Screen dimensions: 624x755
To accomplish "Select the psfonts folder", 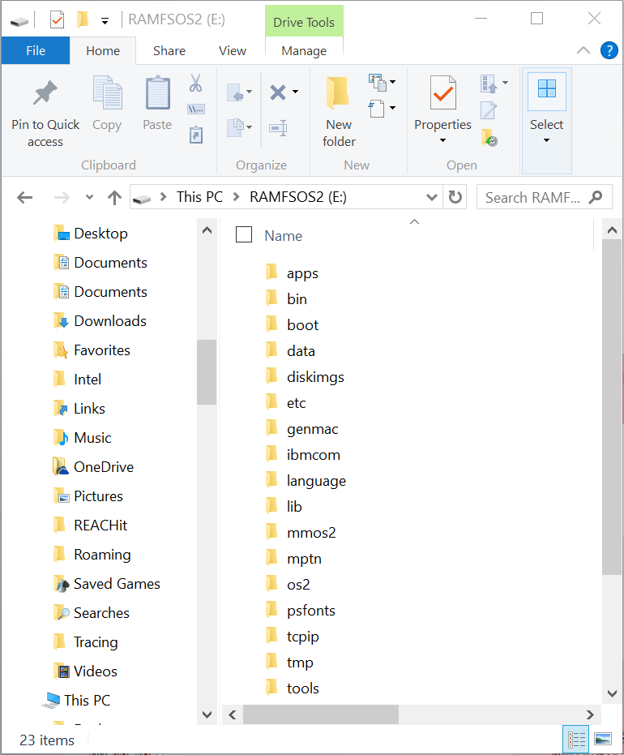I will [311, 611].
